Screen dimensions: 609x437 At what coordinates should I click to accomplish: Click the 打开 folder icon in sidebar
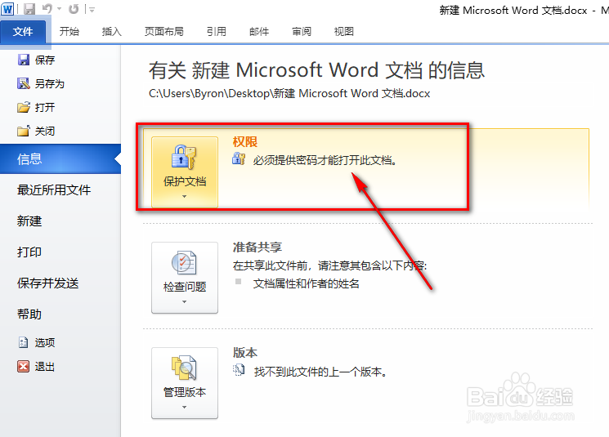tap(24, 107)
